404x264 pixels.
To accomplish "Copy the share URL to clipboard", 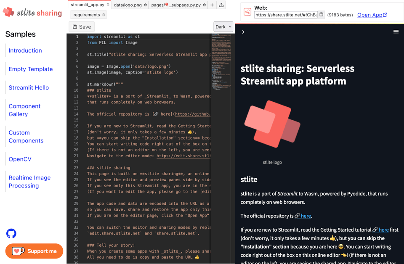I will tap(322, 15).
